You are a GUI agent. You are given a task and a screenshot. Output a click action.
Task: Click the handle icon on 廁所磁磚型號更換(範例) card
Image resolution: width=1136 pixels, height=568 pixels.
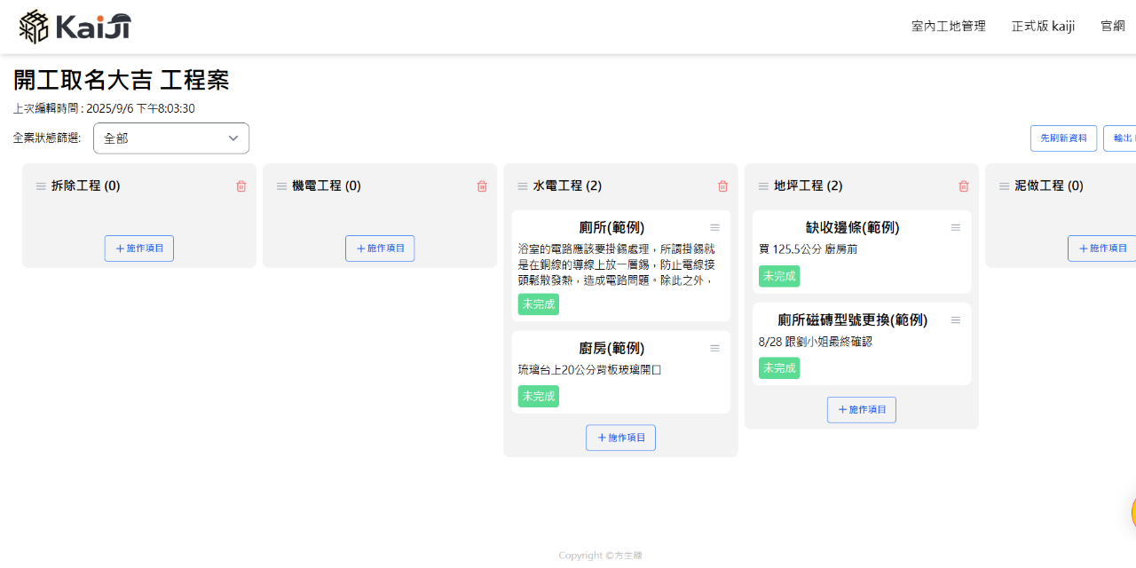pyautogui.click(x=956, y=319)
